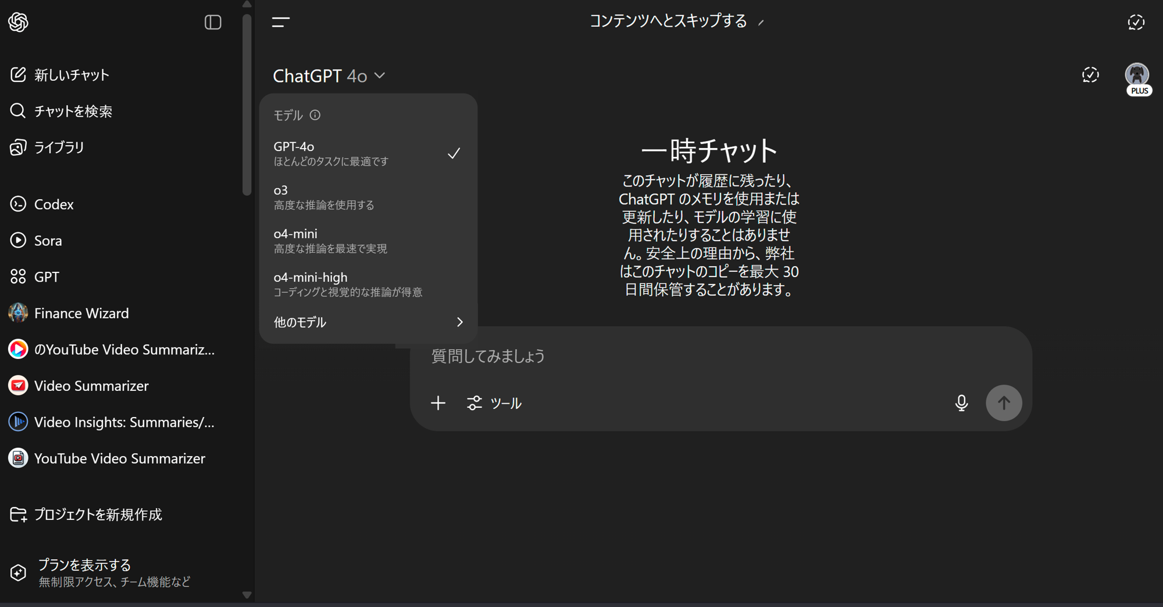
Task: Click the ChatGPT logo icon
Action: point(18,22)
